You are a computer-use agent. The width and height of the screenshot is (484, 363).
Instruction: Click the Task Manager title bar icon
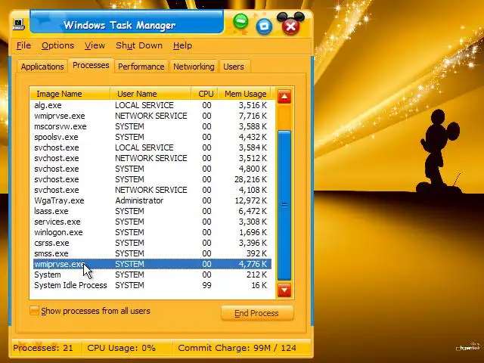click(18, 24)
